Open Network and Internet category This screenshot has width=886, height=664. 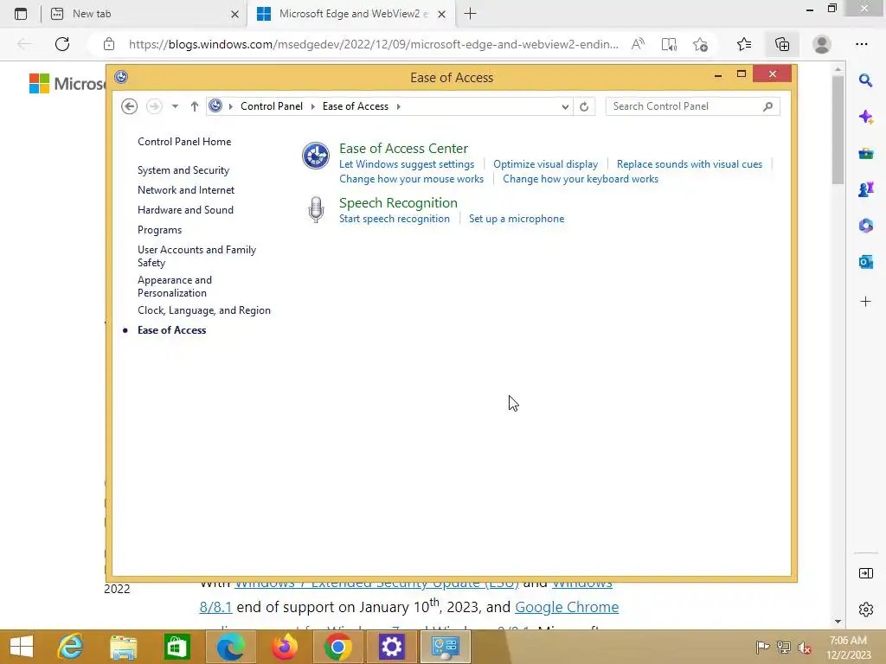tap(186, 190)
